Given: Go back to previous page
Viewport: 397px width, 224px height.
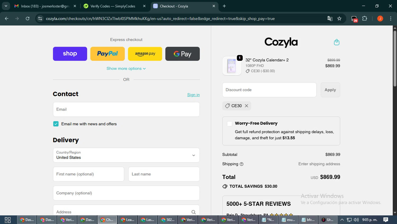Looking at the screenshot, I should click(7, 19).
